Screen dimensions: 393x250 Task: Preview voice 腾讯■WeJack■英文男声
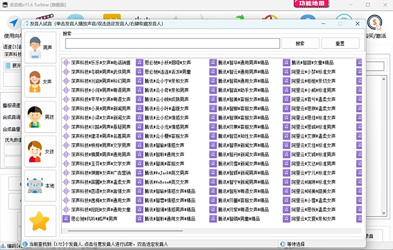pos(166,173)
